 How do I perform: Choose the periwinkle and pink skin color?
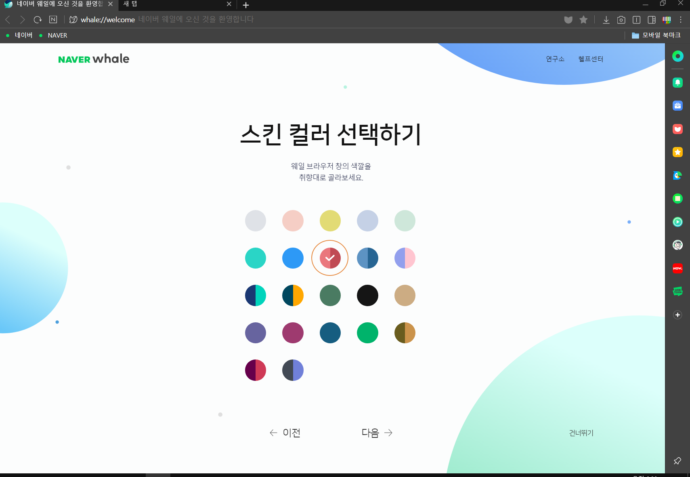(405, 258)
